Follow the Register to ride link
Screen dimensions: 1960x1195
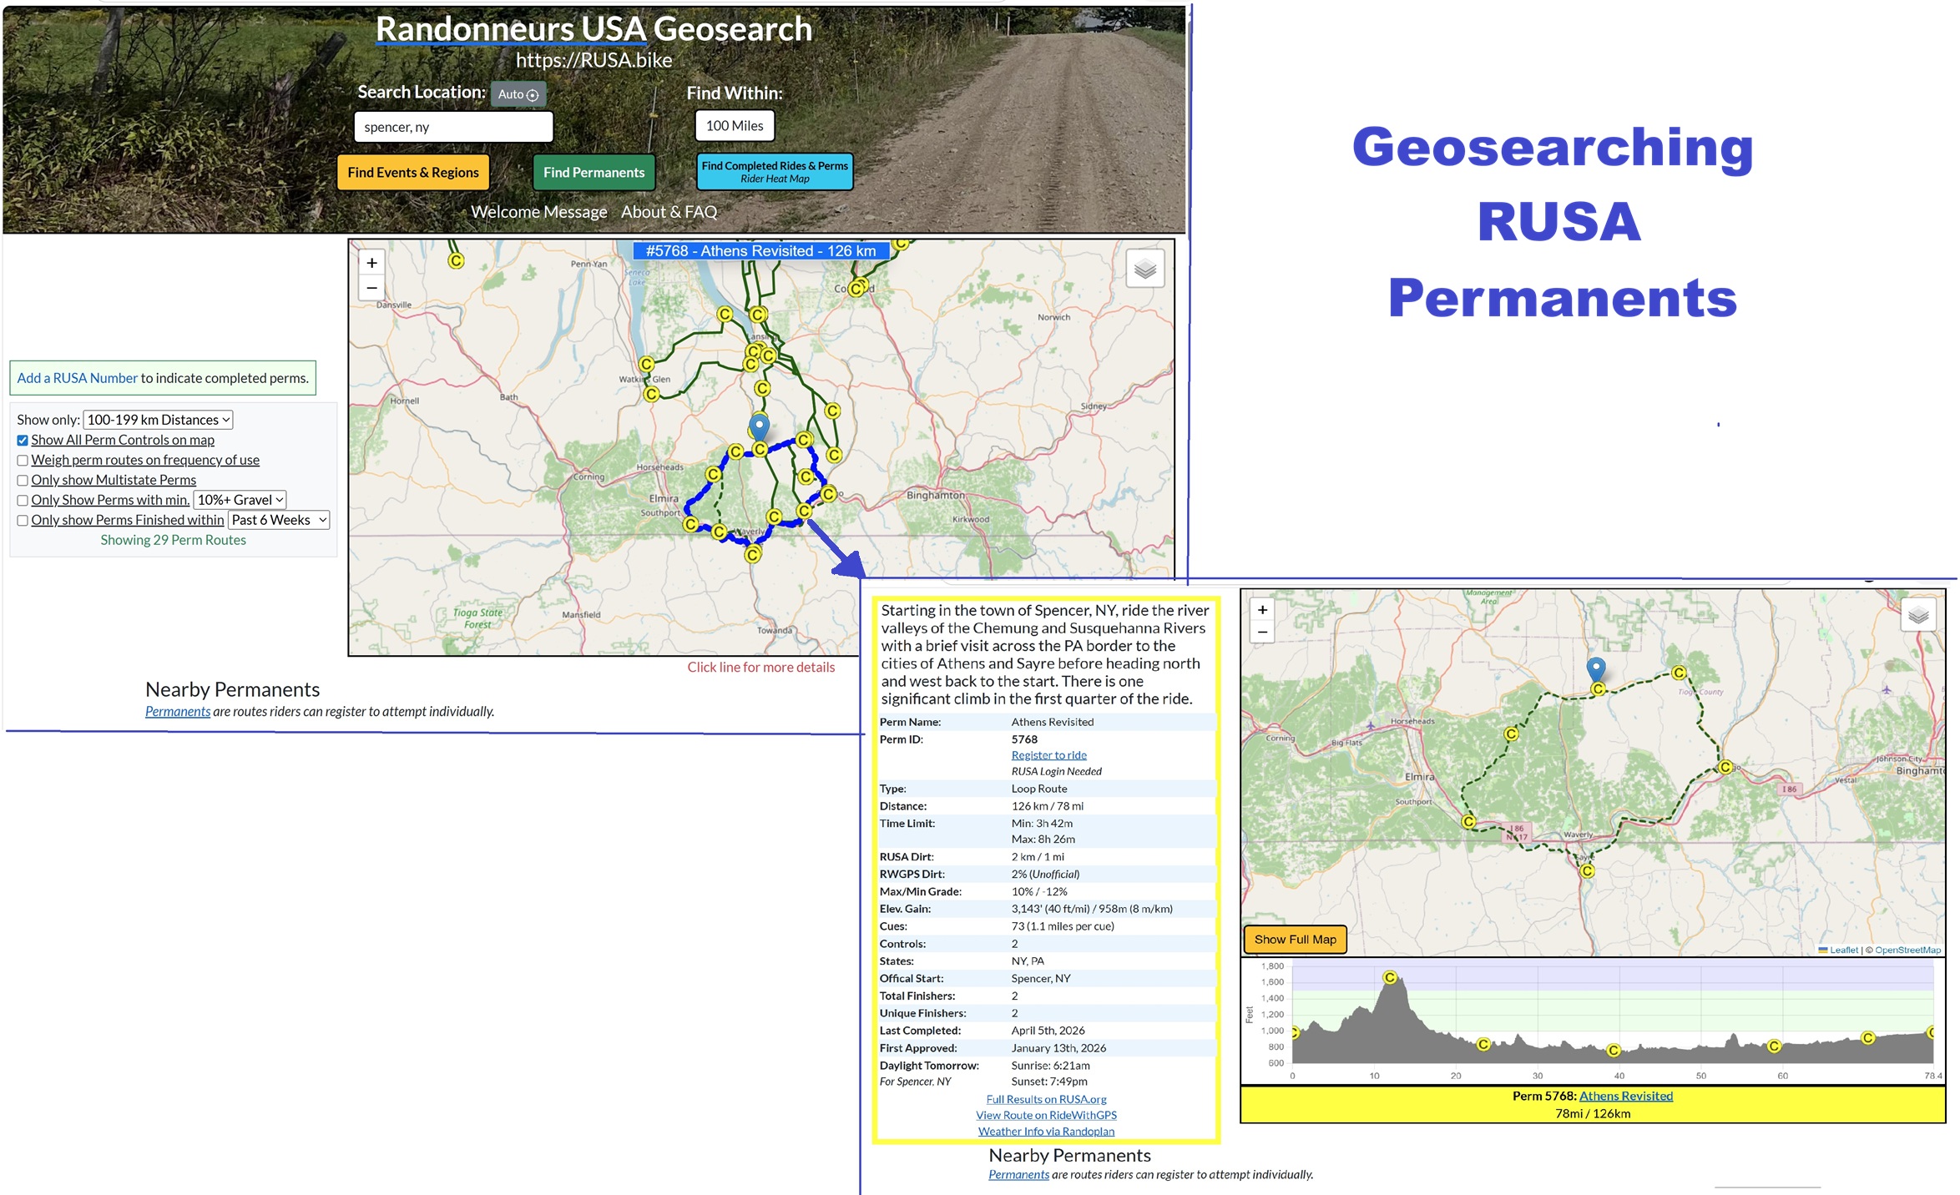coord(1048,755)
